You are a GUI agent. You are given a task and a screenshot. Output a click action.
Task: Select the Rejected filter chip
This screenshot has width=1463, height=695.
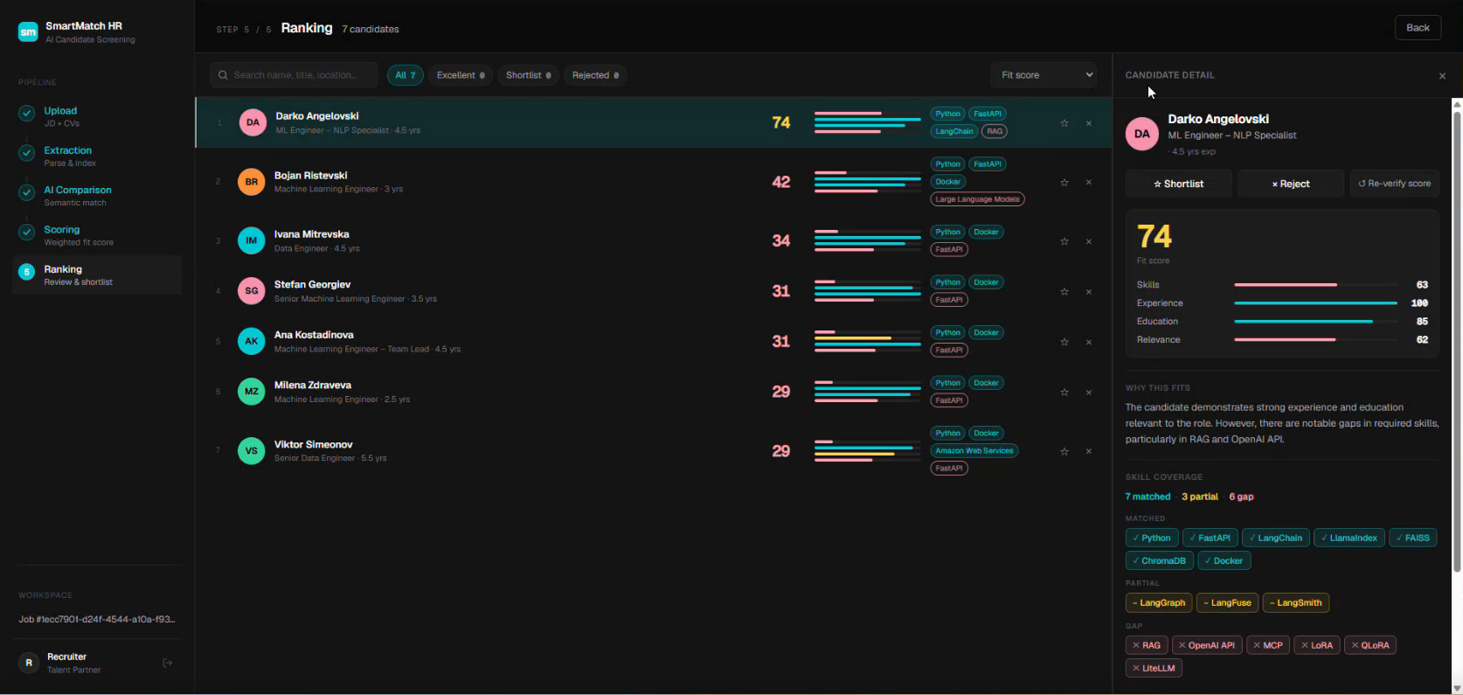point(595,75)
